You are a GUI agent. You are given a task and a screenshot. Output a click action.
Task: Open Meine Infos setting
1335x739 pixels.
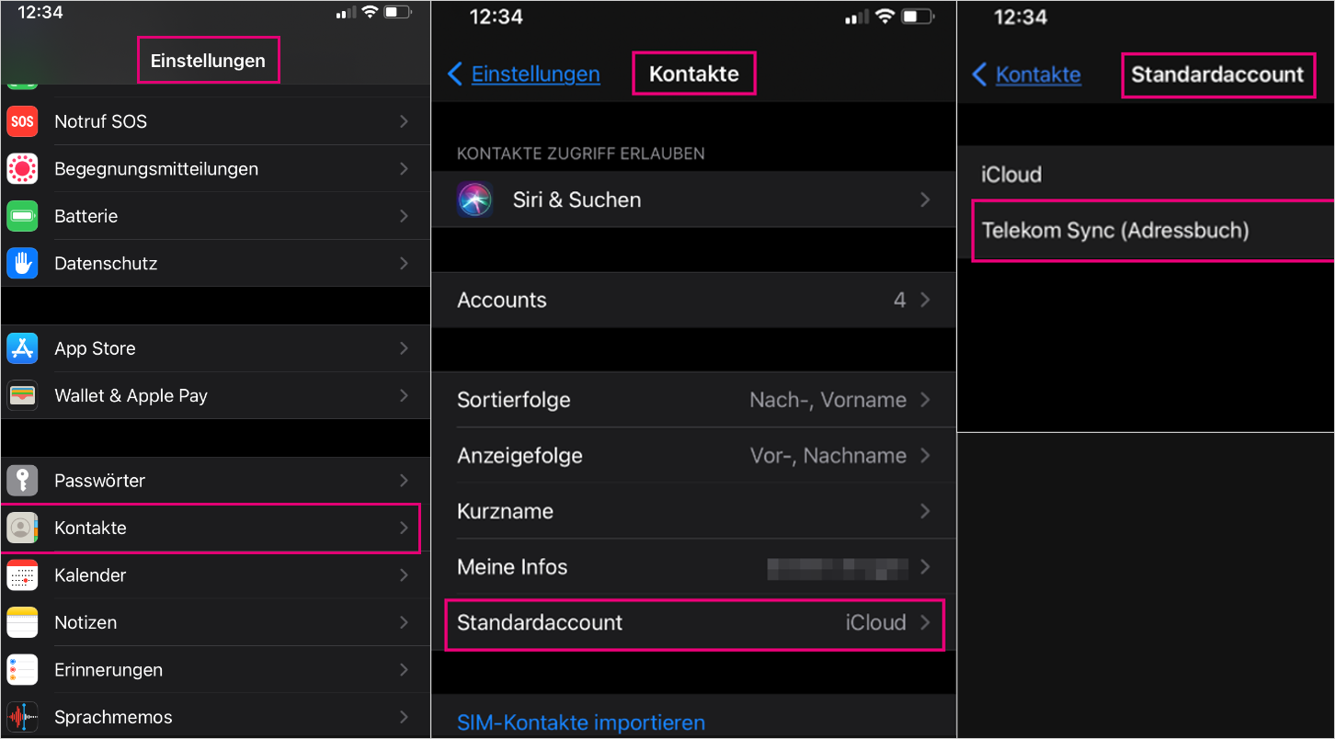point(693,567)
